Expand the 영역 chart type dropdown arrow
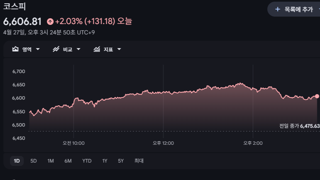The height and width of the screenshot is (180, 320). (38, 49)
